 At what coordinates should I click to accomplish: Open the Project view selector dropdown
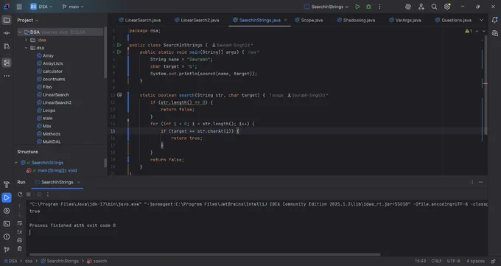click(x=28, y=20)
